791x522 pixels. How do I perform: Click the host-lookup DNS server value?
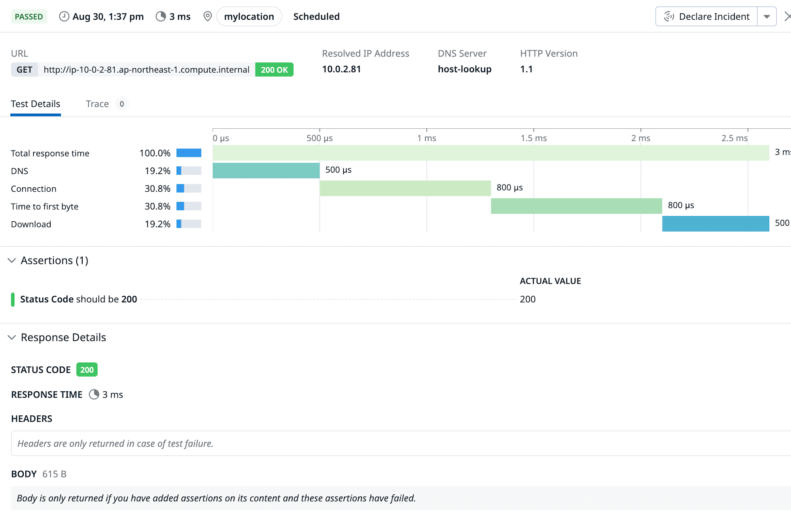(x=464, y=69)
